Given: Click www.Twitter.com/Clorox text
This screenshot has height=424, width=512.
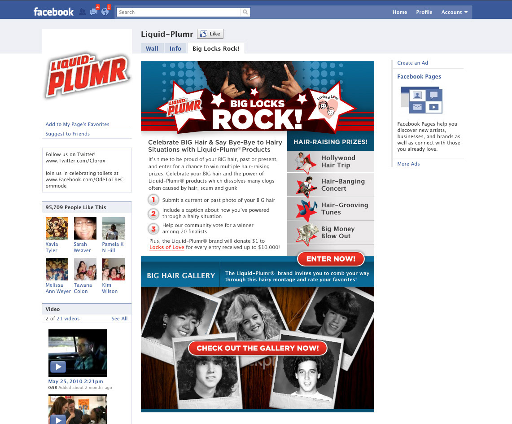Looking at the screenshot, I should (75, 161).
